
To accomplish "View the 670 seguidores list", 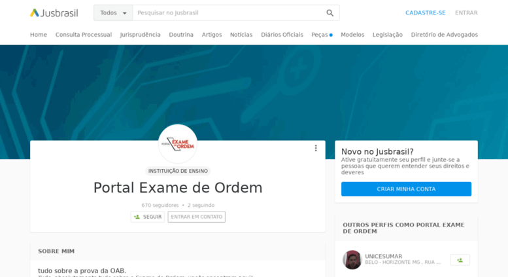I will [160, 206].
